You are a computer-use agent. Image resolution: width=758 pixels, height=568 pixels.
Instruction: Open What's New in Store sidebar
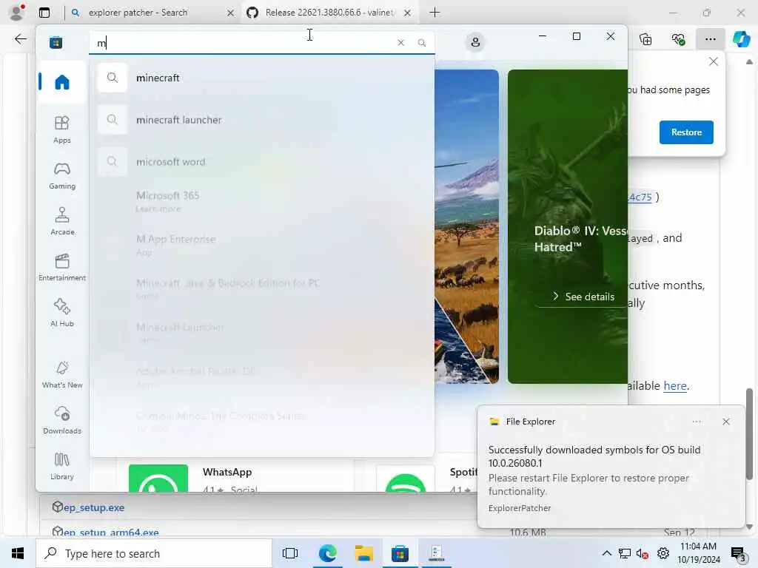click(62, 374)
